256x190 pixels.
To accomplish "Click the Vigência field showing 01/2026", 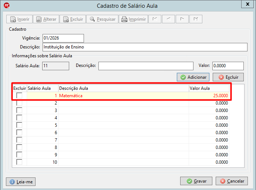I will pos(63,38).
